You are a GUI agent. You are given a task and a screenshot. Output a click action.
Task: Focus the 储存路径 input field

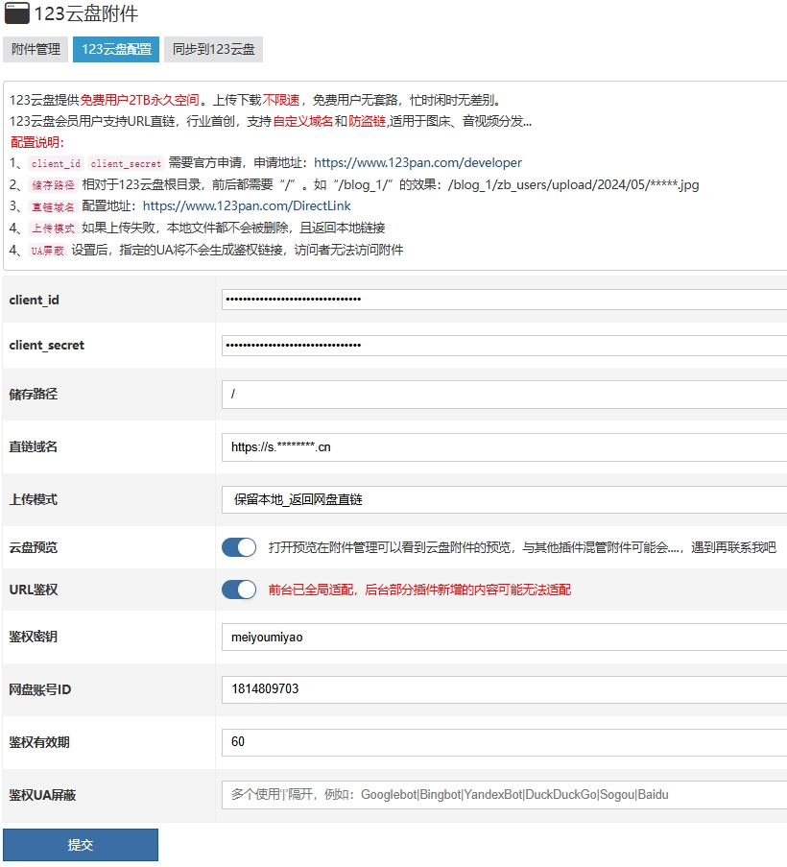click(x=504, y=395)
